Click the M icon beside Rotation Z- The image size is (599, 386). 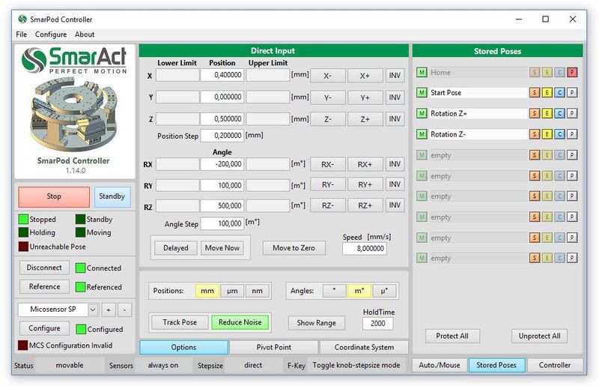422,135
